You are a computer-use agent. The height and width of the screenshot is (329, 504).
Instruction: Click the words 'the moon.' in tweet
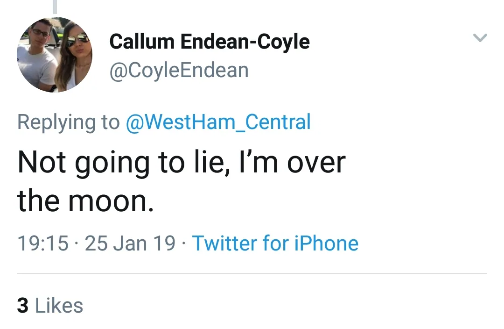click(x=85, y=201)
